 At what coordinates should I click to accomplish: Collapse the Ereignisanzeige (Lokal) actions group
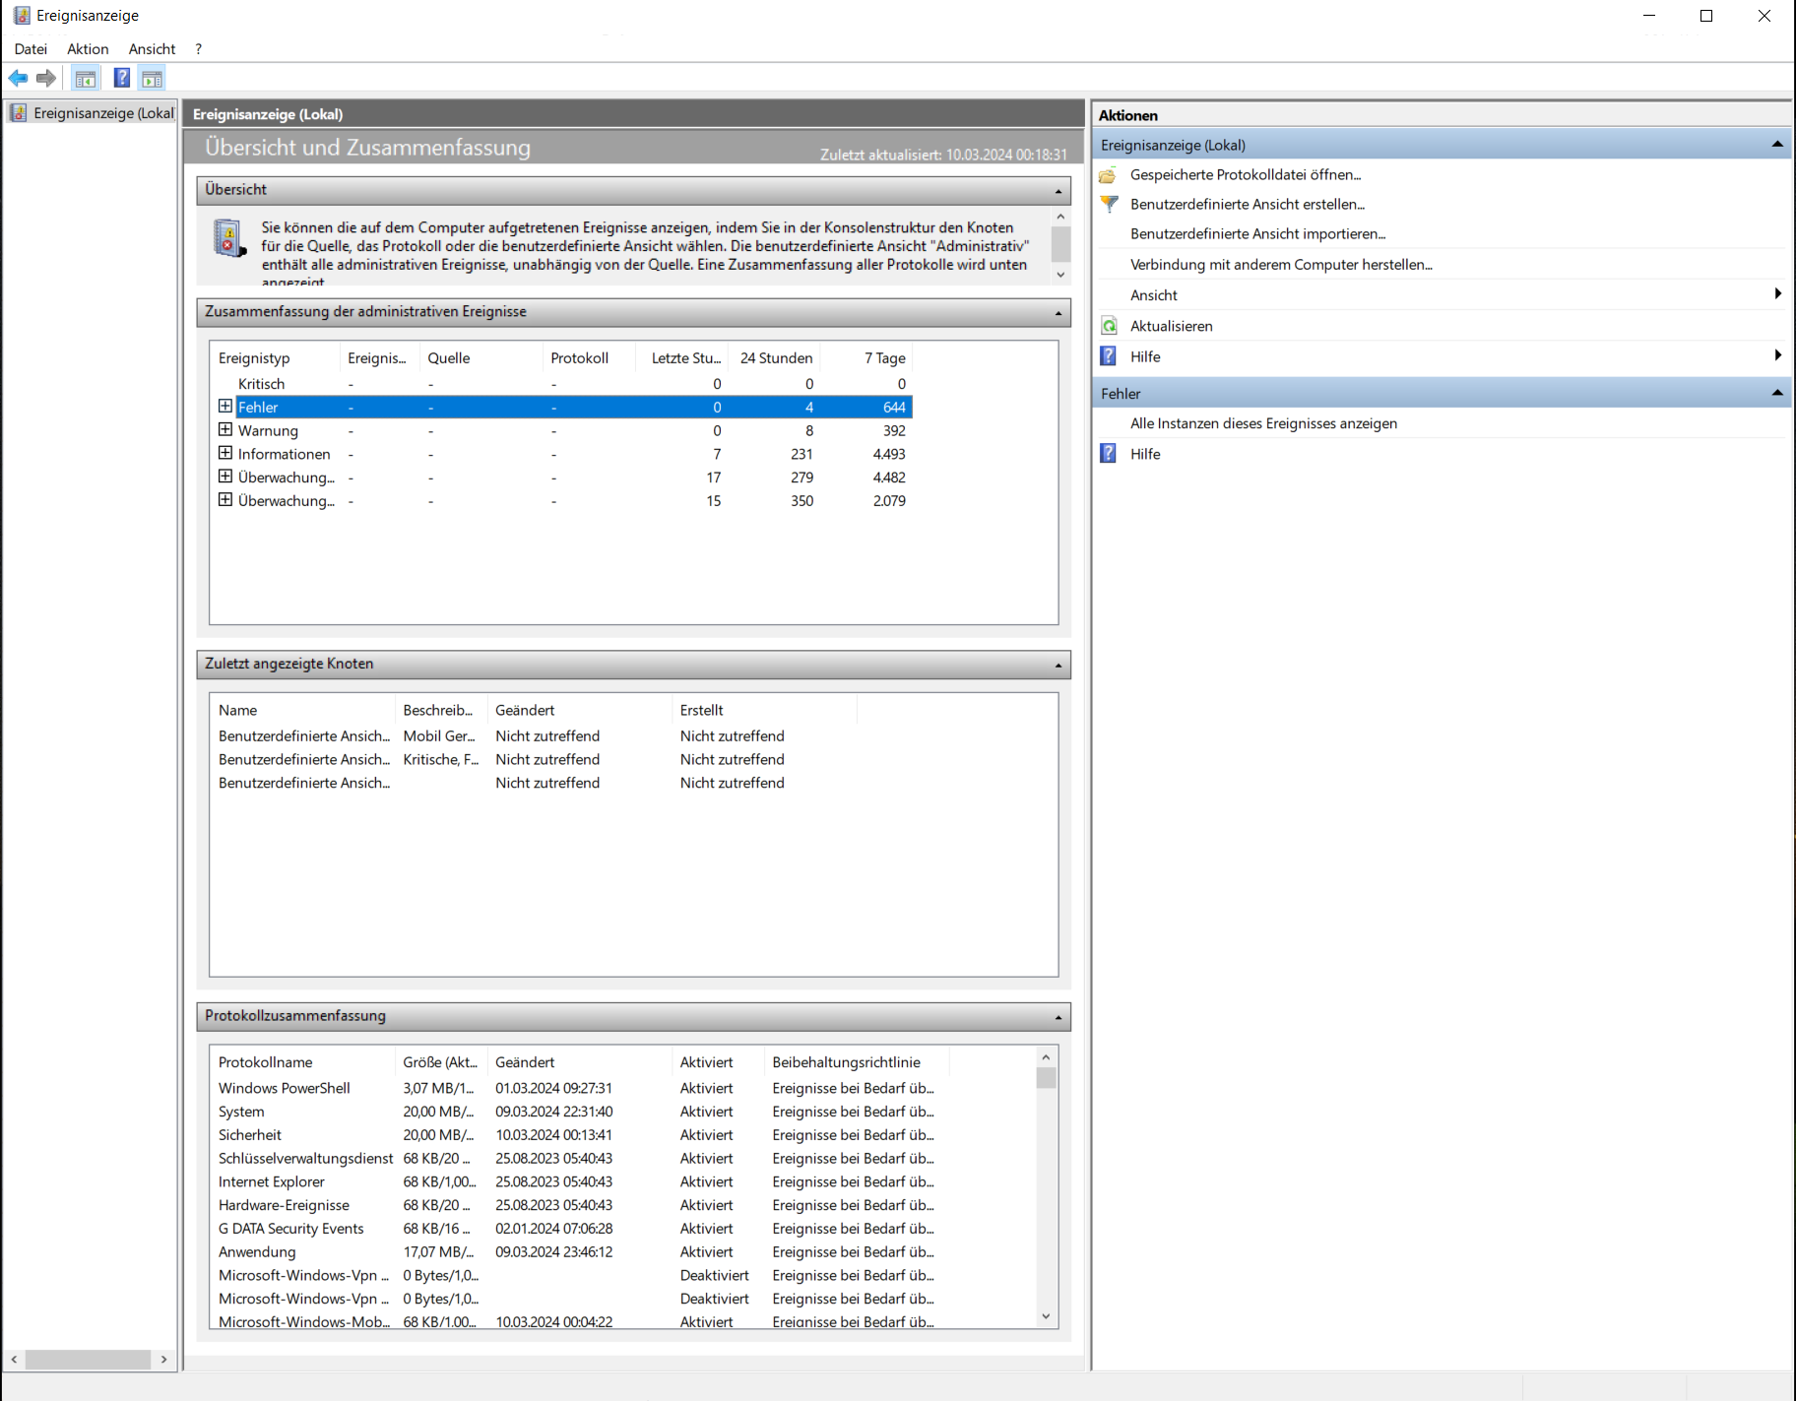[1777, 145]
